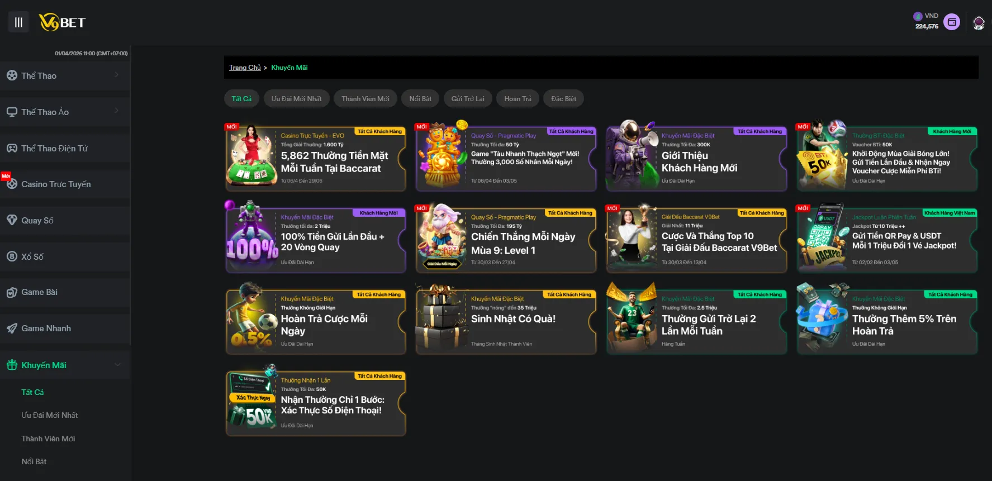The width and height of the screenshot is (992, 481).
Task: Click the Khuyến Mãi gift icon
Action: tap(12, 365)
